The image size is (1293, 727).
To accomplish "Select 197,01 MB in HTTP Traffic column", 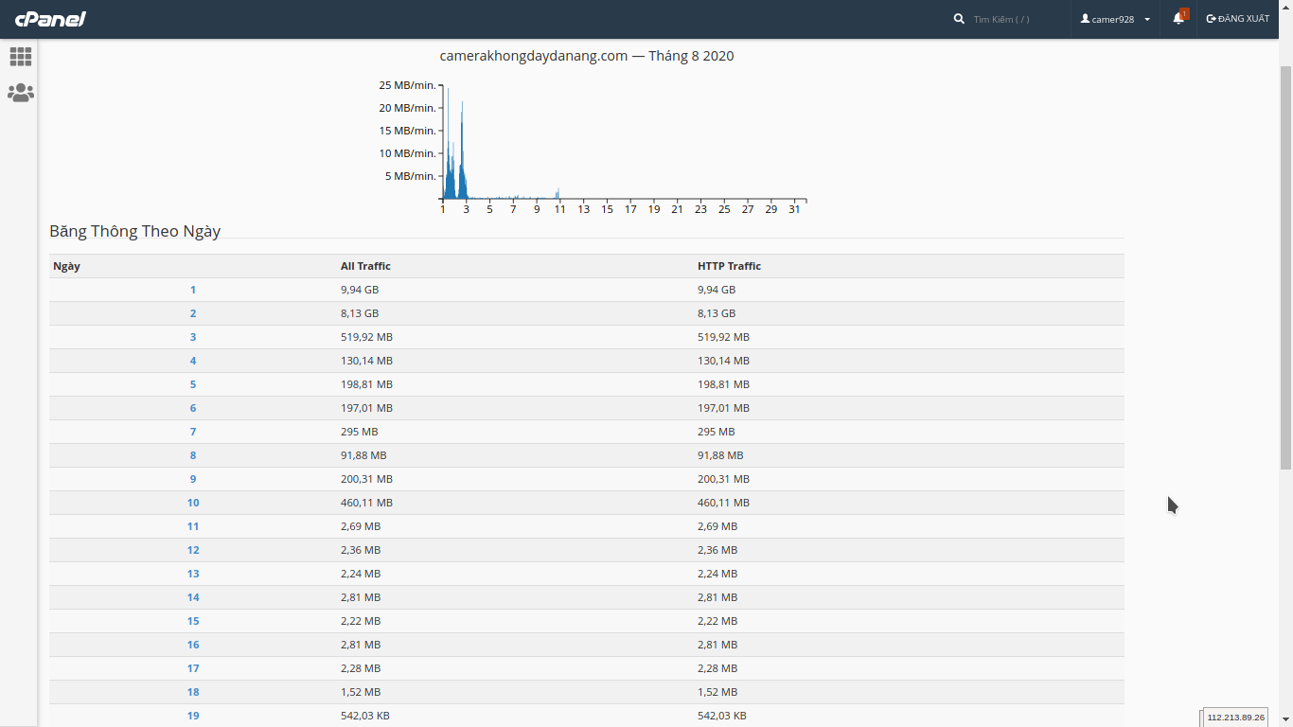I will [x=723, y=408].
